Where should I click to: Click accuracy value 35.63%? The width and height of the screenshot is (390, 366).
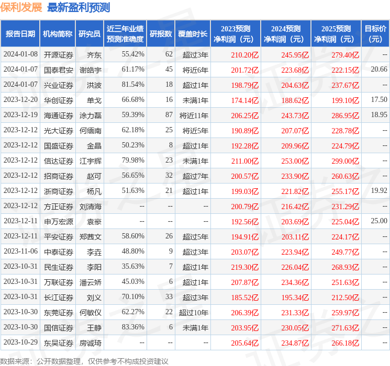pyautogui.click(x=133, y=266)
